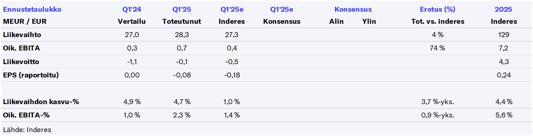The image size is (533, 136).
Task: Click the Ylin column header
Action: click(369, 21)
